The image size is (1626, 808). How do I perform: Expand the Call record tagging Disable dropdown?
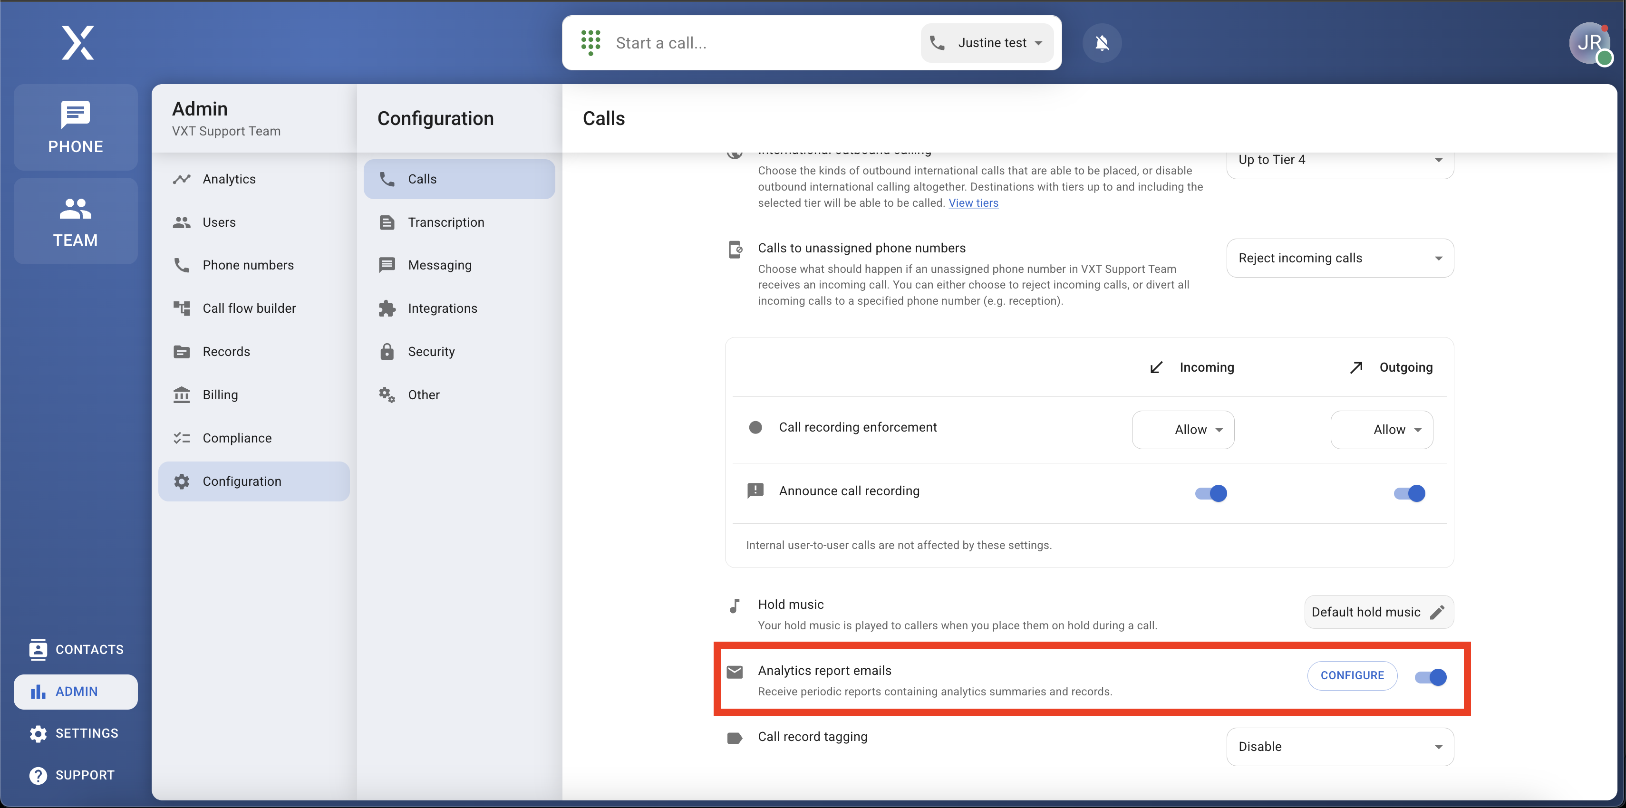pyautogui.click(x=1339, y=746)
